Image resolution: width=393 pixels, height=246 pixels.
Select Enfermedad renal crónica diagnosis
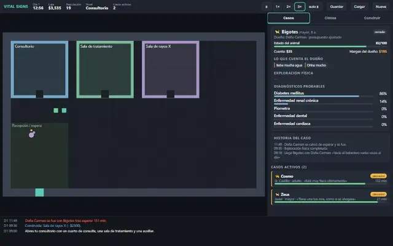coord(330,101)
